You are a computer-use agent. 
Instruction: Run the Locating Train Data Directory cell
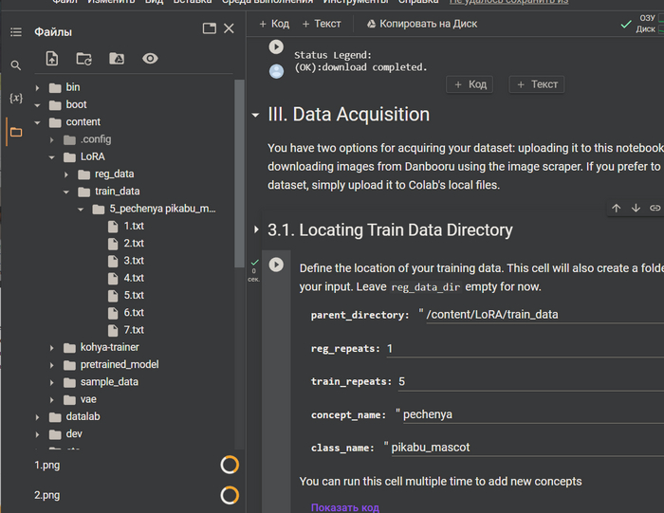(276, 265)
